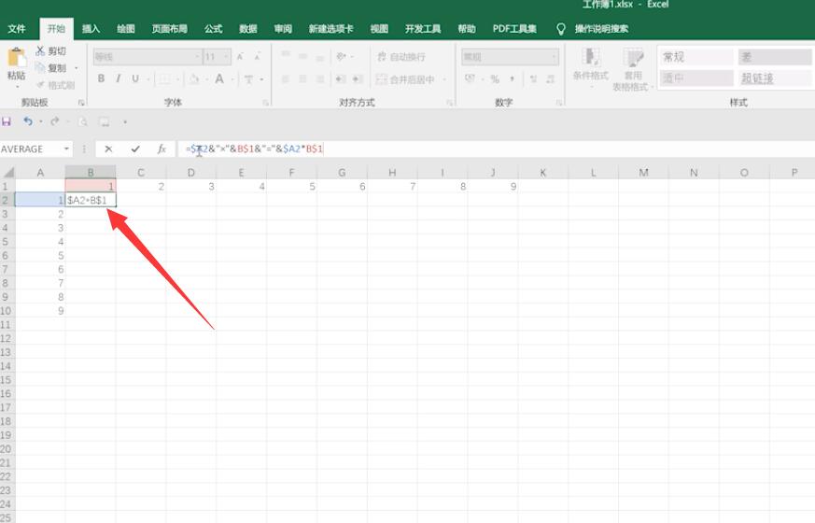Click Merge and Center (合并后居中)
815x523 pixels.
point(405,79)
